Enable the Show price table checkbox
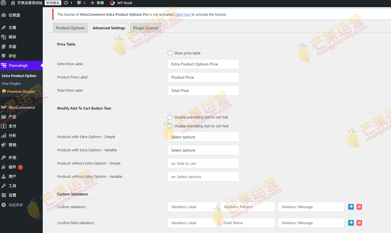 [170, 53]
